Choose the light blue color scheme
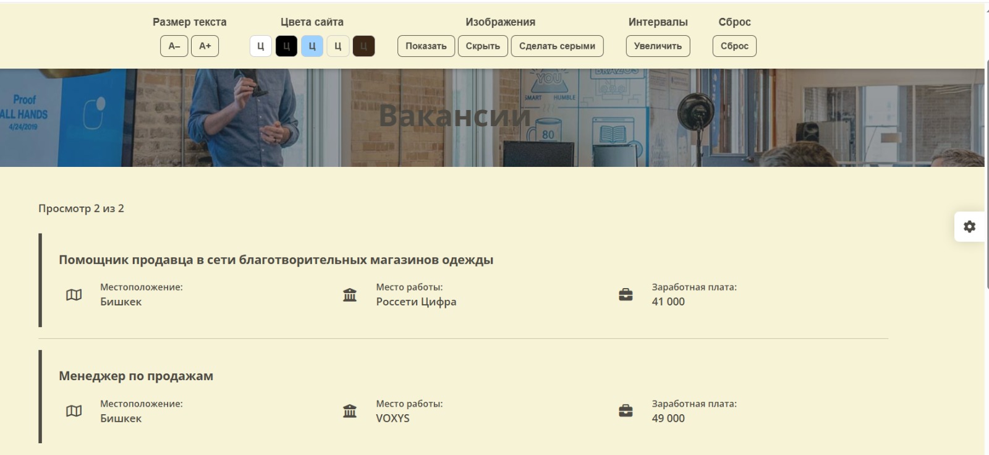This screenshot has width=989, height=455. coord(312,46)
